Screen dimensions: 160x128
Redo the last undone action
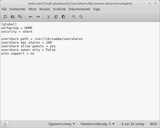(38, 17)
